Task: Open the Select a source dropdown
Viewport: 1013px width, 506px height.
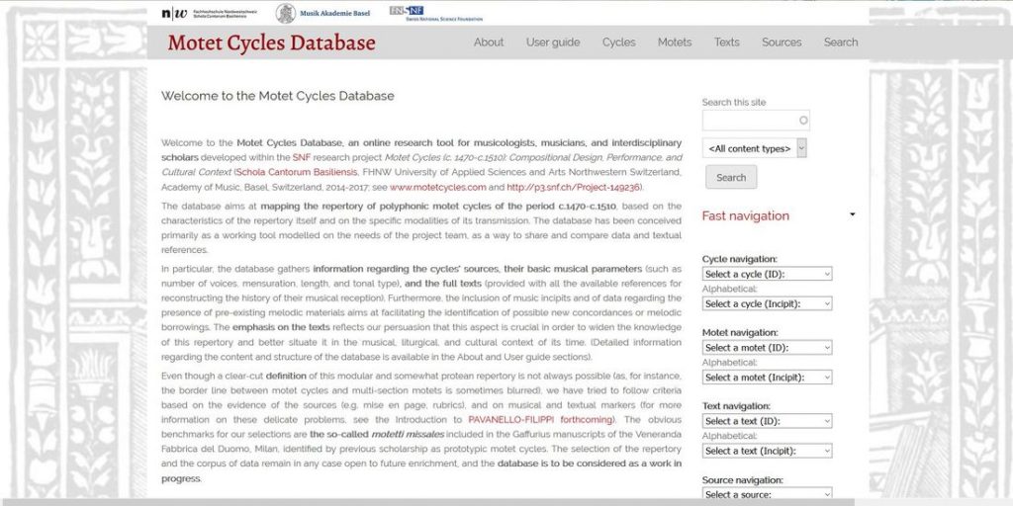Action: coord(767,494)
